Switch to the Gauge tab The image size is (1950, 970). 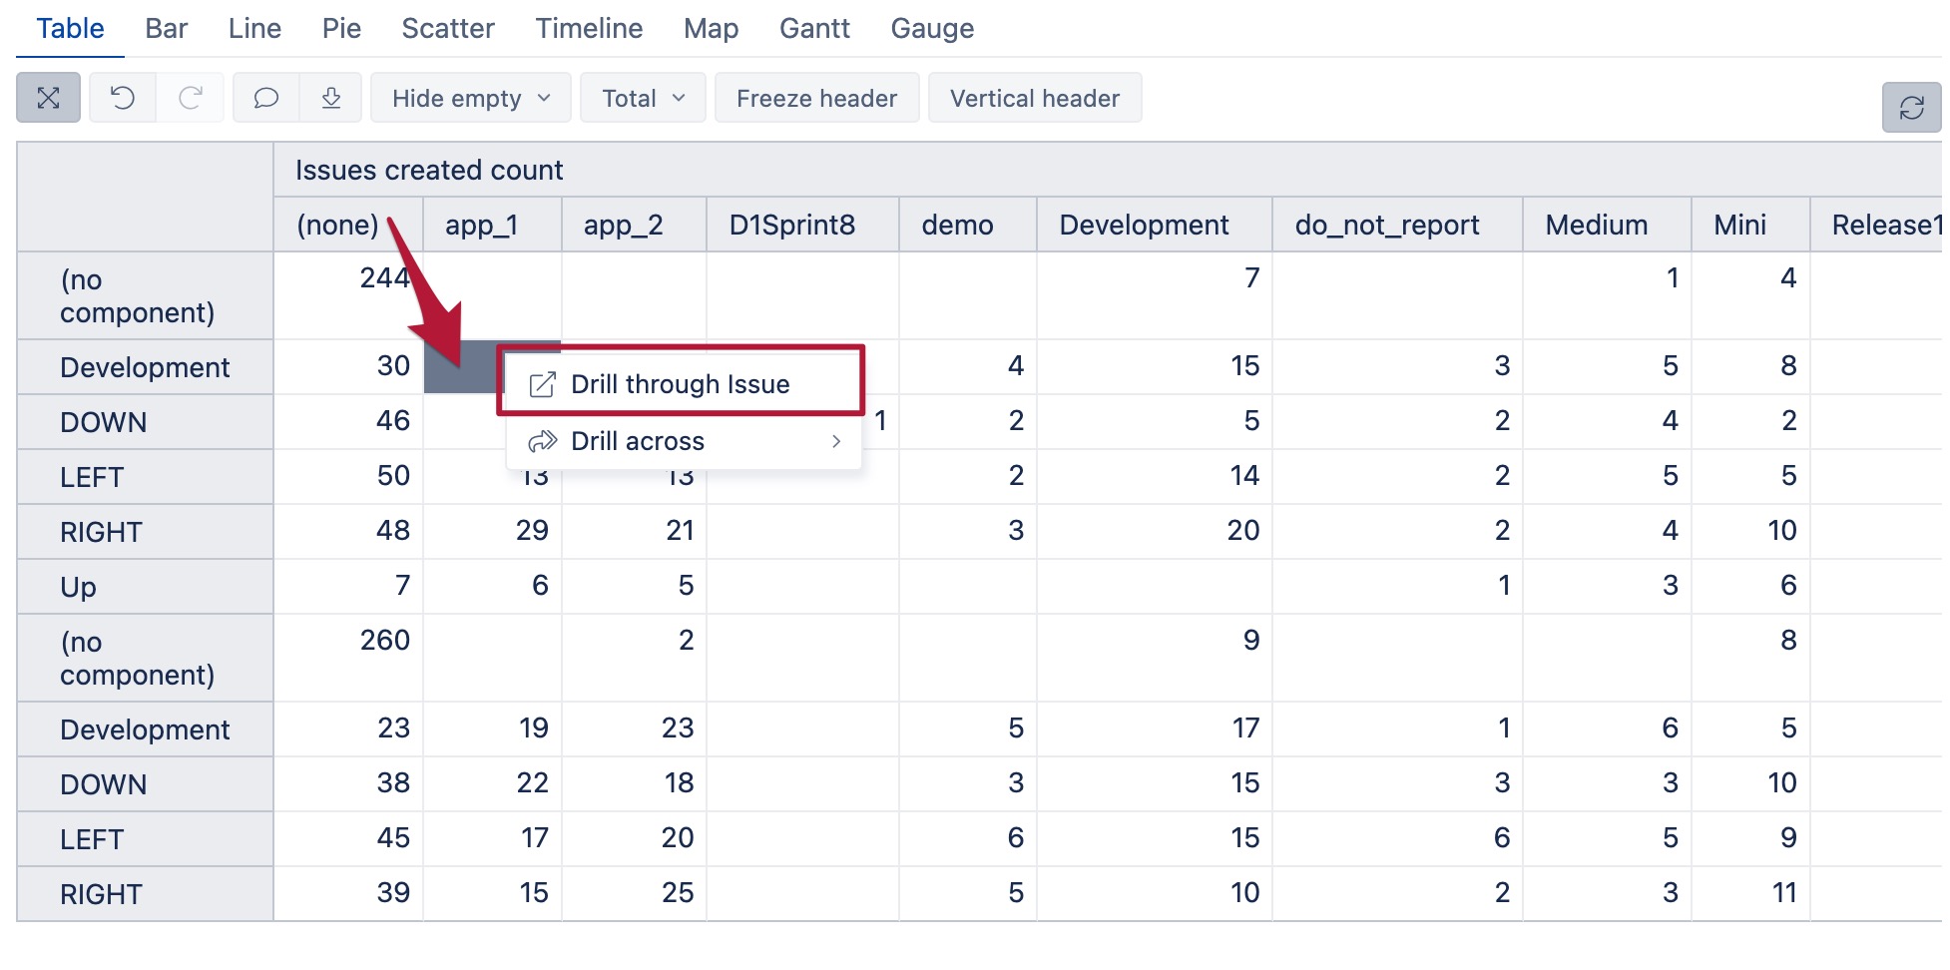tap(931, 29)
